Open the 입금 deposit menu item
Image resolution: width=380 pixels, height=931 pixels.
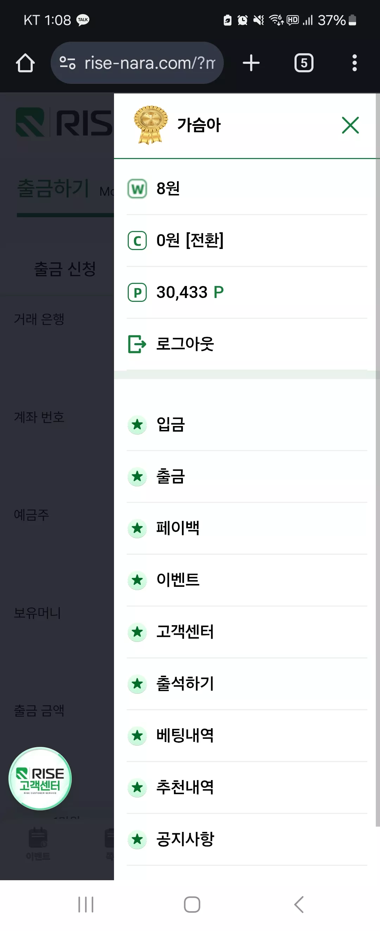247,425
